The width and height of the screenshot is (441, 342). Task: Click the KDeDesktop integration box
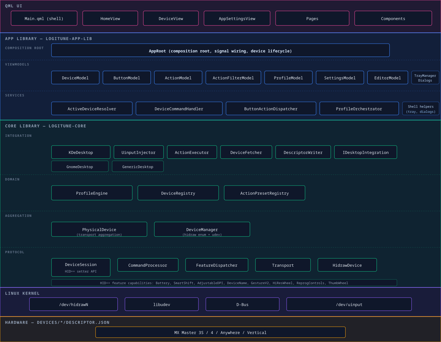click(81, 152)
